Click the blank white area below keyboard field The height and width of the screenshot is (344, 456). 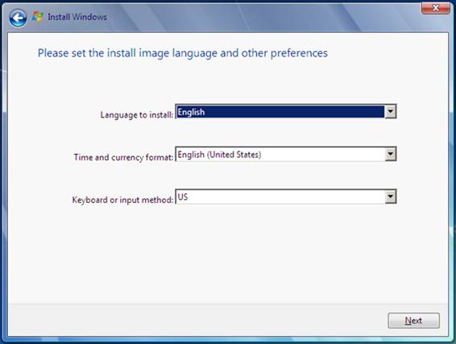click(228, 253)
